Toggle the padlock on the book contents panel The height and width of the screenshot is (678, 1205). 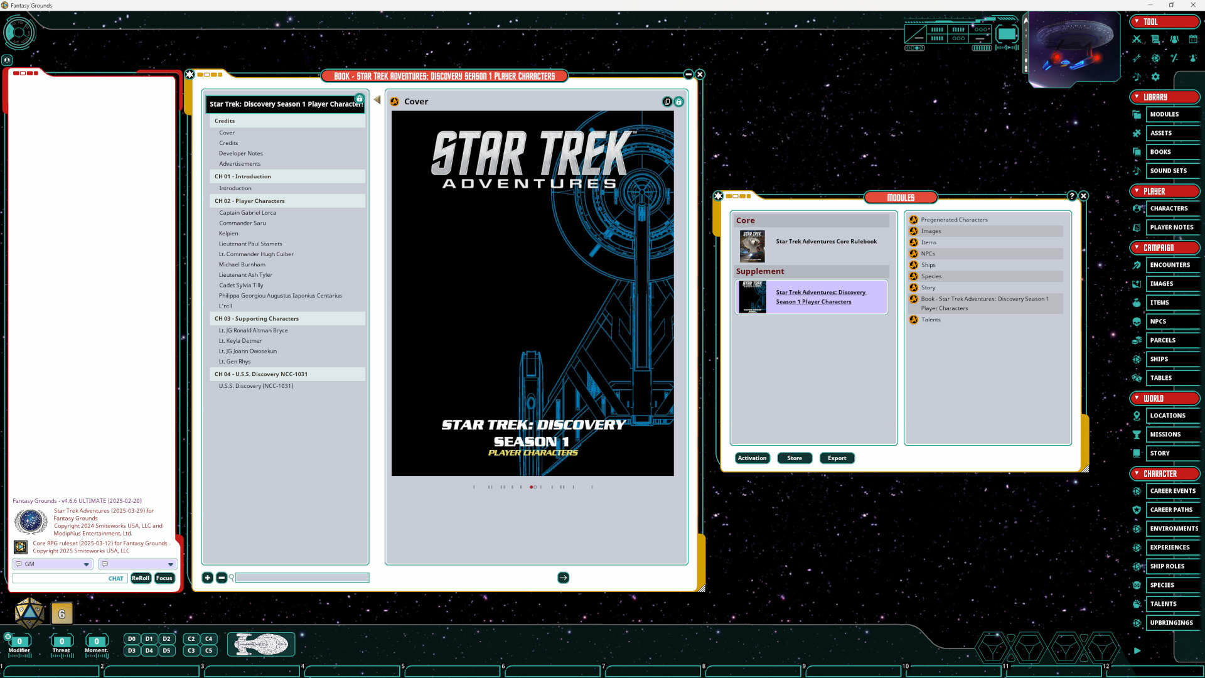(x=360, y=99)
